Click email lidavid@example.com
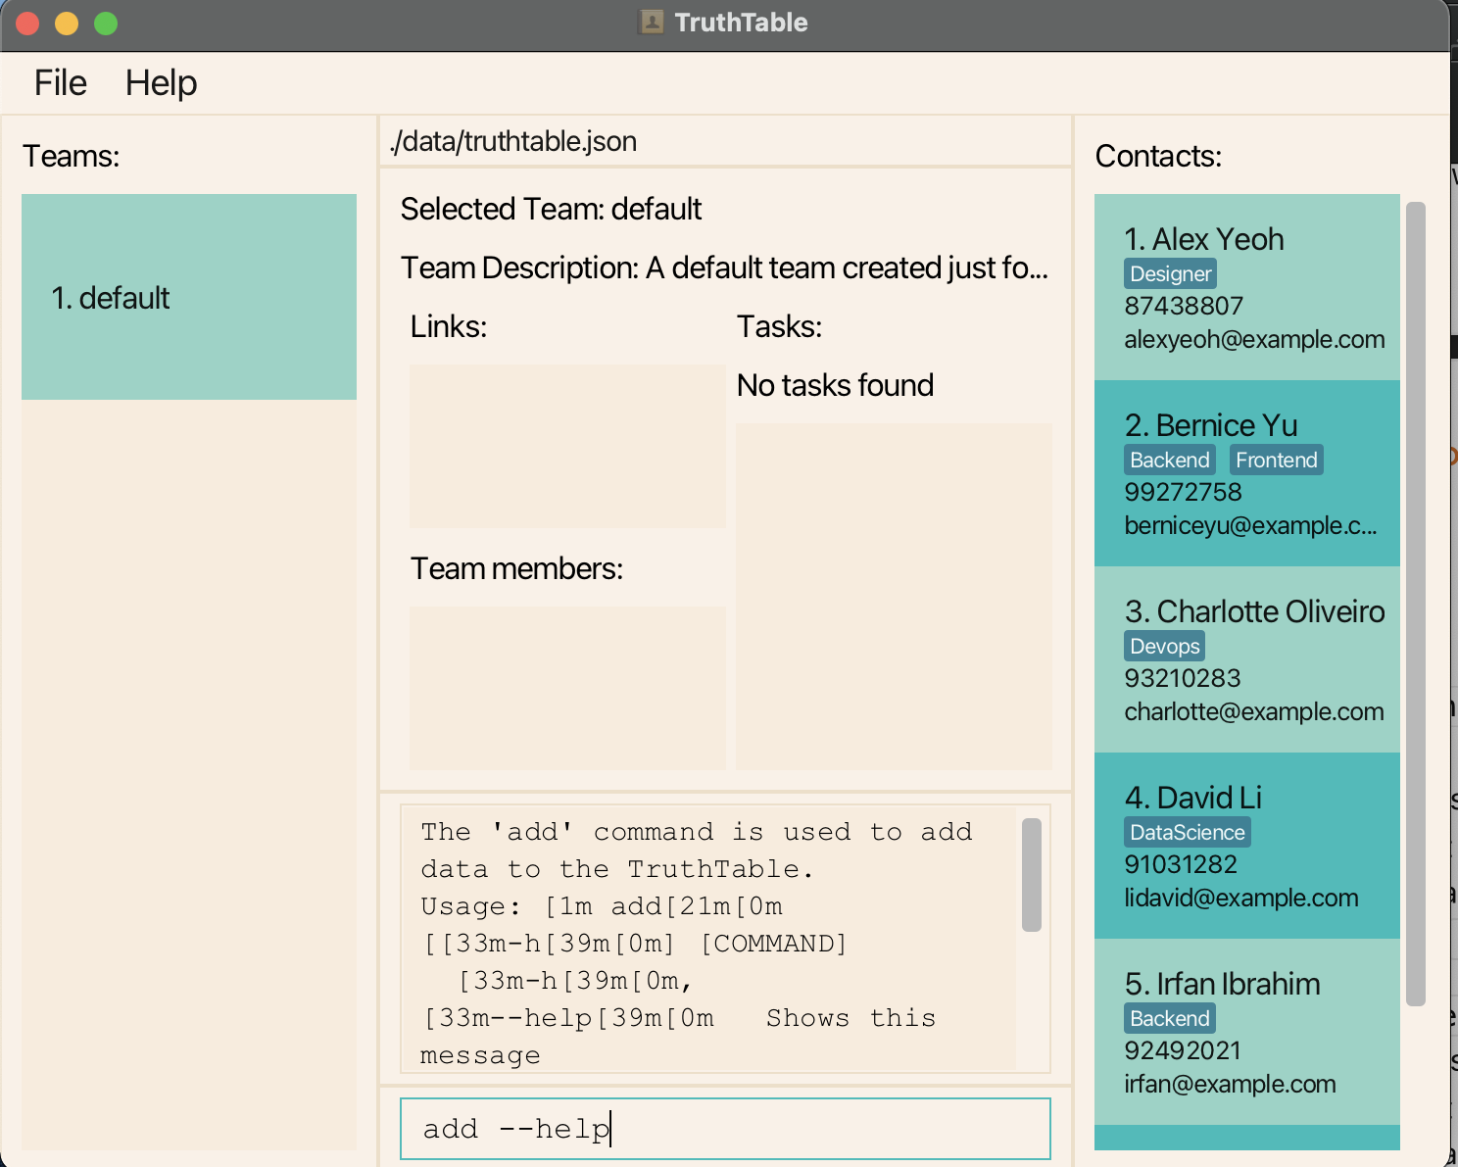1458x1167 pixels. (x=1241, y=899)
